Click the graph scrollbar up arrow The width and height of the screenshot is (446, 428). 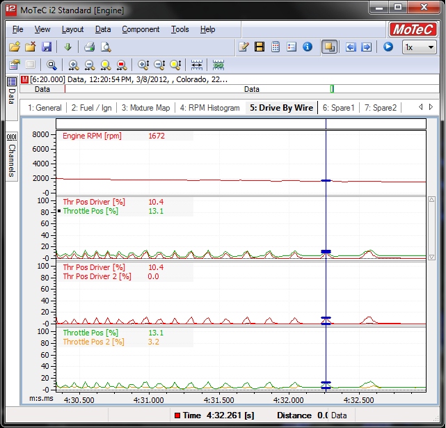431,200
